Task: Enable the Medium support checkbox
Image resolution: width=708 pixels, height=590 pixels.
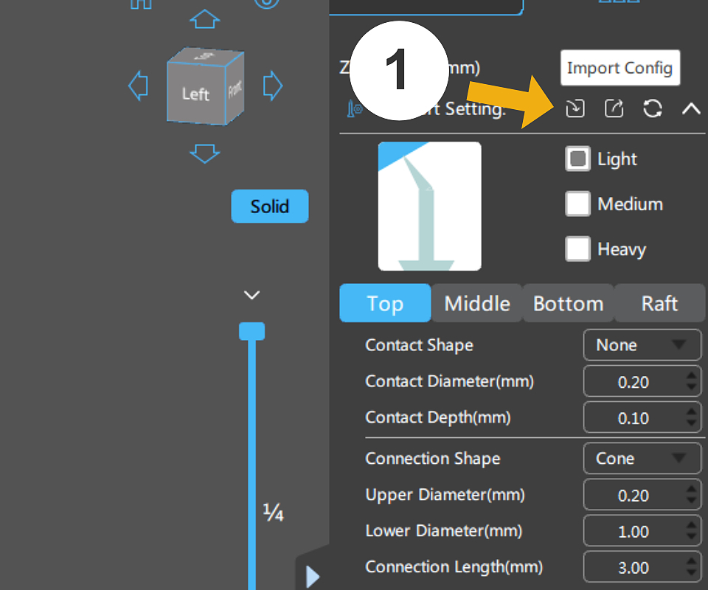Action: click(x=578, y=204)
